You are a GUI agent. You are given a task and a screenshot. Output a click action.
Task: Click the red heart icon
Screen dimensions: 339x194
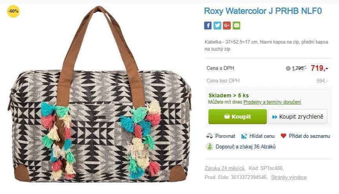[283, 136]
